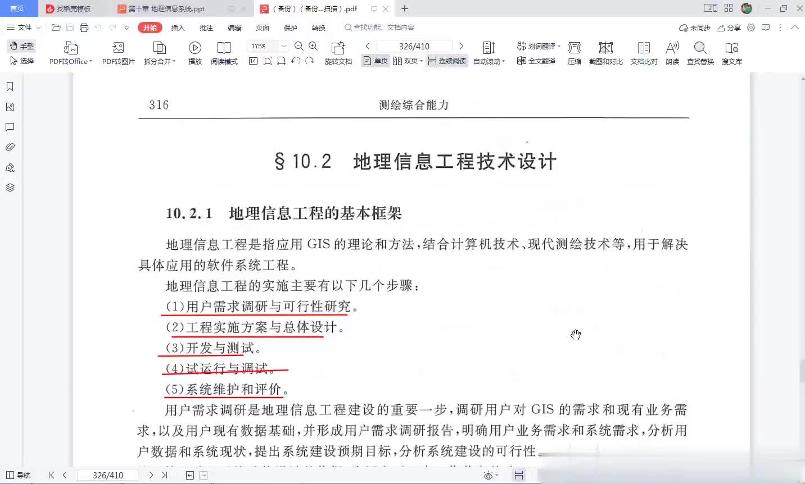
Task: Click the 分享 share button
Action: point(729,28)
